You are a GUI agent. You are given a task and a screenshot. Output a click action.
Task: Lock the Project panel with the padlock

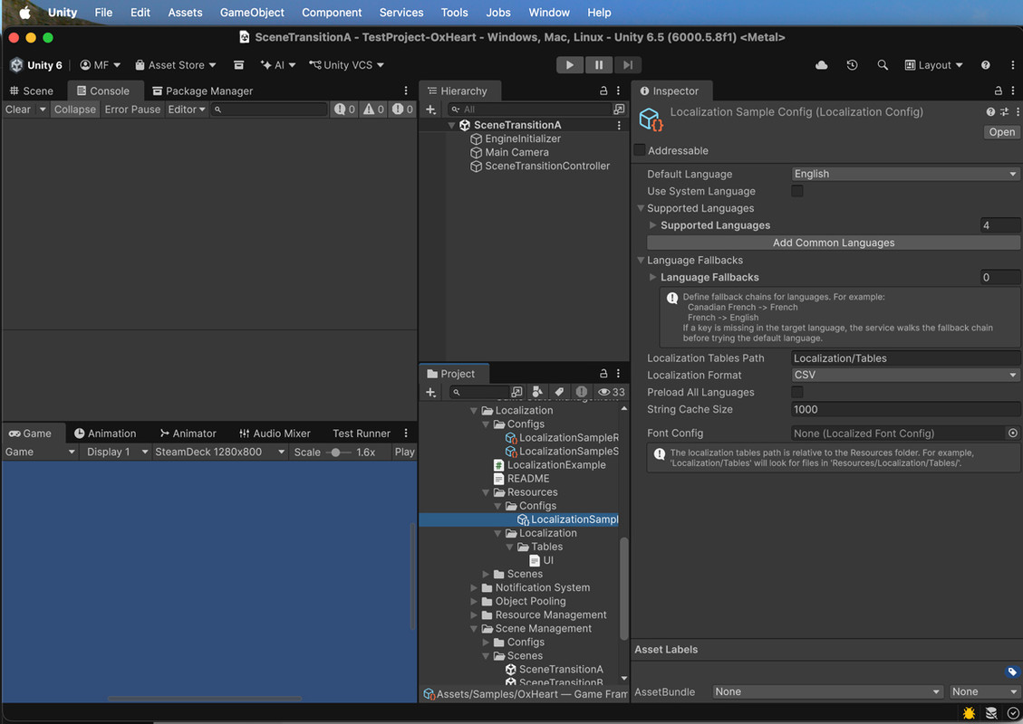(603, 374)
